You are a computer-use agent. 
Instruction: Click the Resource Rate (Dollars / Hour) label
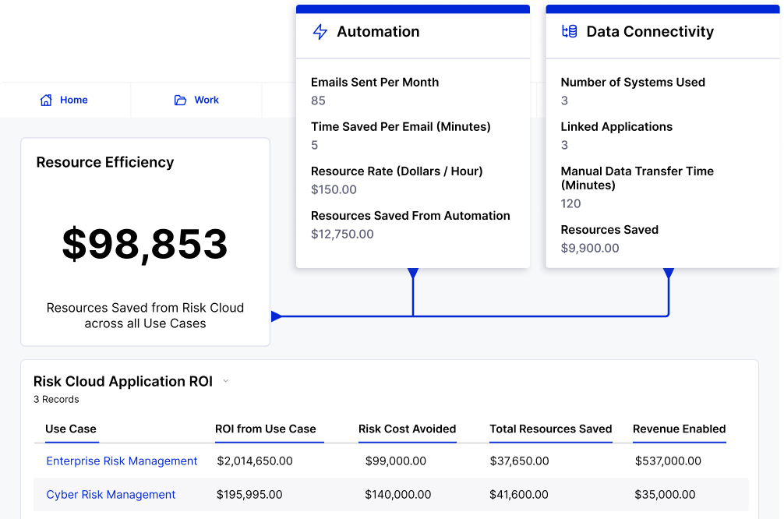click(x=397, y=171)
